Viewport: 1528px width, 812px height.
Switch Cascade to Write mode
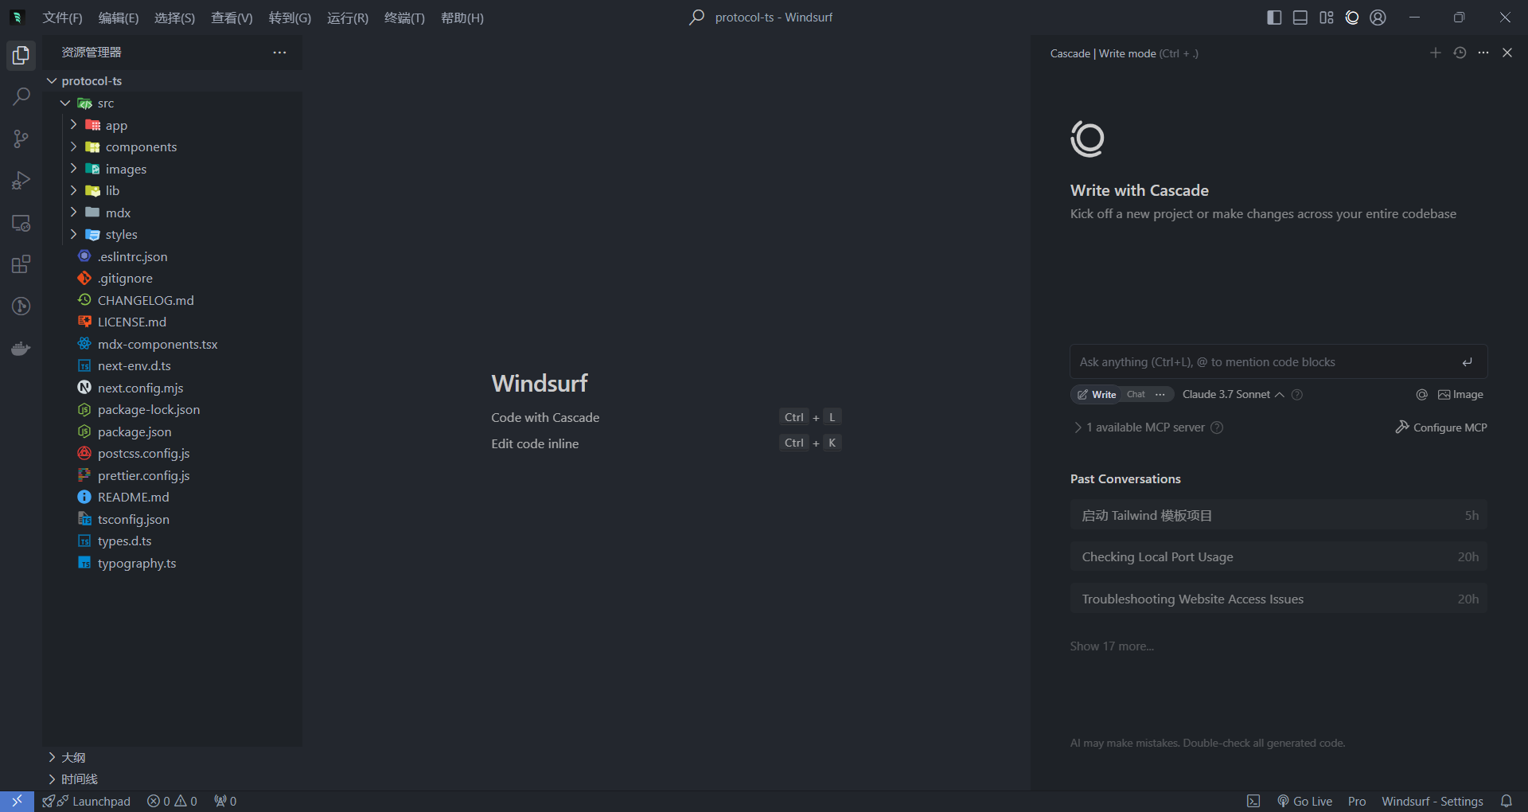[x=1097, y=395]
